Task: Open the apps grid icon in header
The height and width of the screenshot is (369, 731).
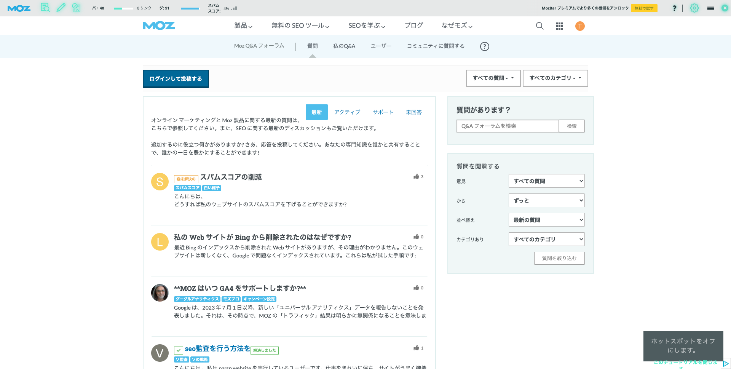Action: click(559, 26)
